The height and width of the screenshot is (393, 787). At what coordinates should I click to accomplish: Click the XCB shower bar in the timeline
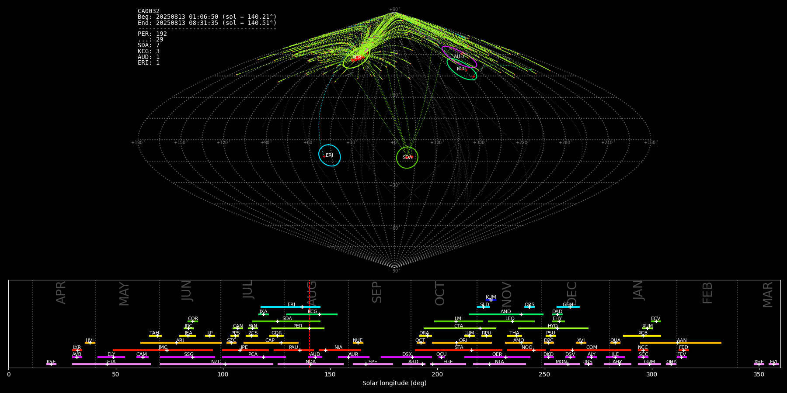click(x=642, y=336)
